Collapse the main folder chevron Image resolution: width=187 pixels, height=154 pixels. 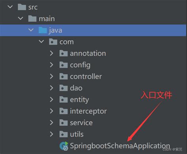tap(21, 18)
